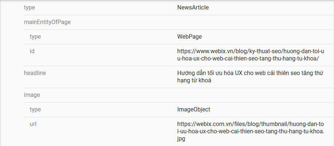Image resolution: width=334 pixels, height=146 pixels.
Task: Click the mainEntityOfPage property label
Action: click(x=47, y=22)
